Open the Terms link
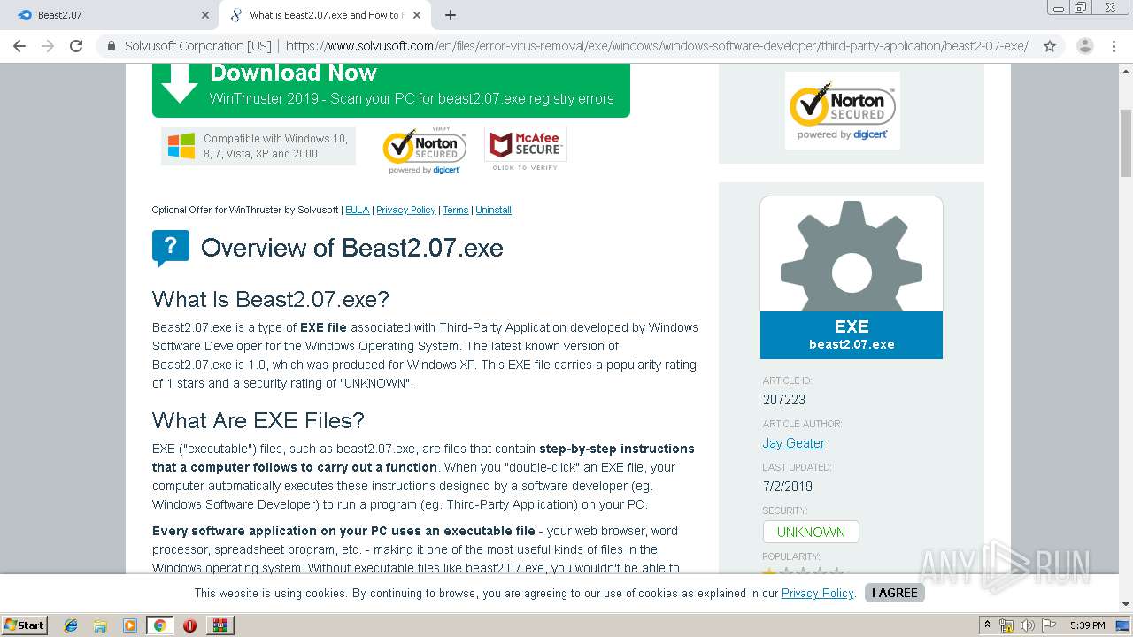Image resolution: width=1133 pixels, height=637 pixels. click(456, 210)
